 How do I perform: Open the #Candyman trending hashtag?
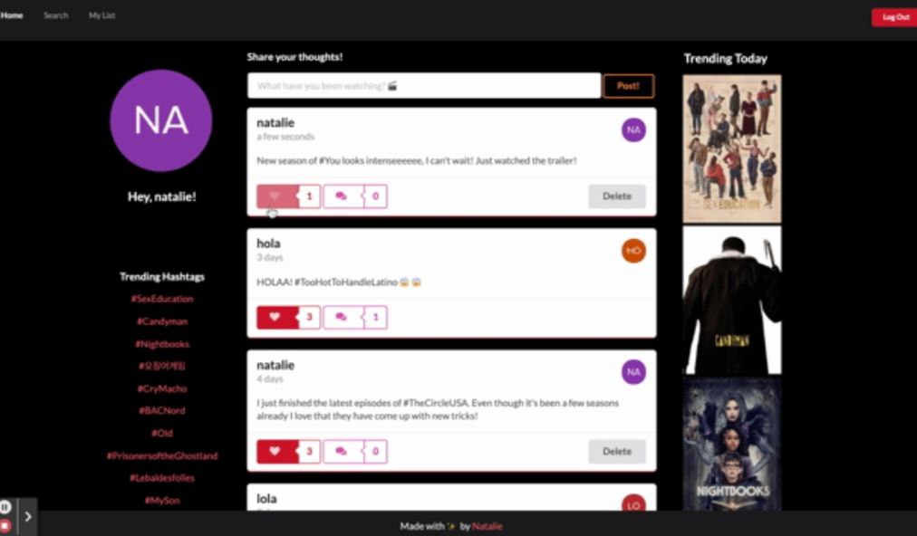162,321
